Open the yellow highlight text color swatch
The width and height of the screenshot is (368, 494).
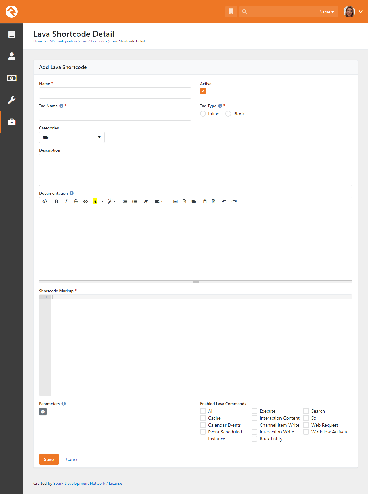tap(95, 201)
